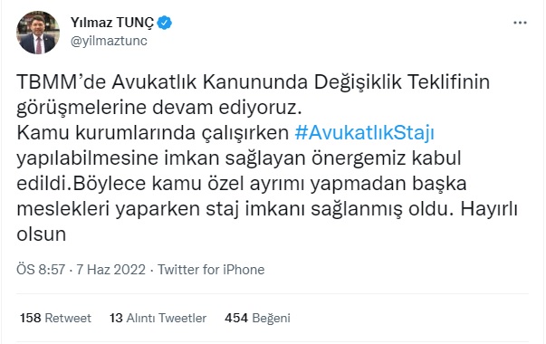Click the line starting "edildi.Böylece kamu özel"
This screenshot has width=546, height=344.
coord(242,184)
